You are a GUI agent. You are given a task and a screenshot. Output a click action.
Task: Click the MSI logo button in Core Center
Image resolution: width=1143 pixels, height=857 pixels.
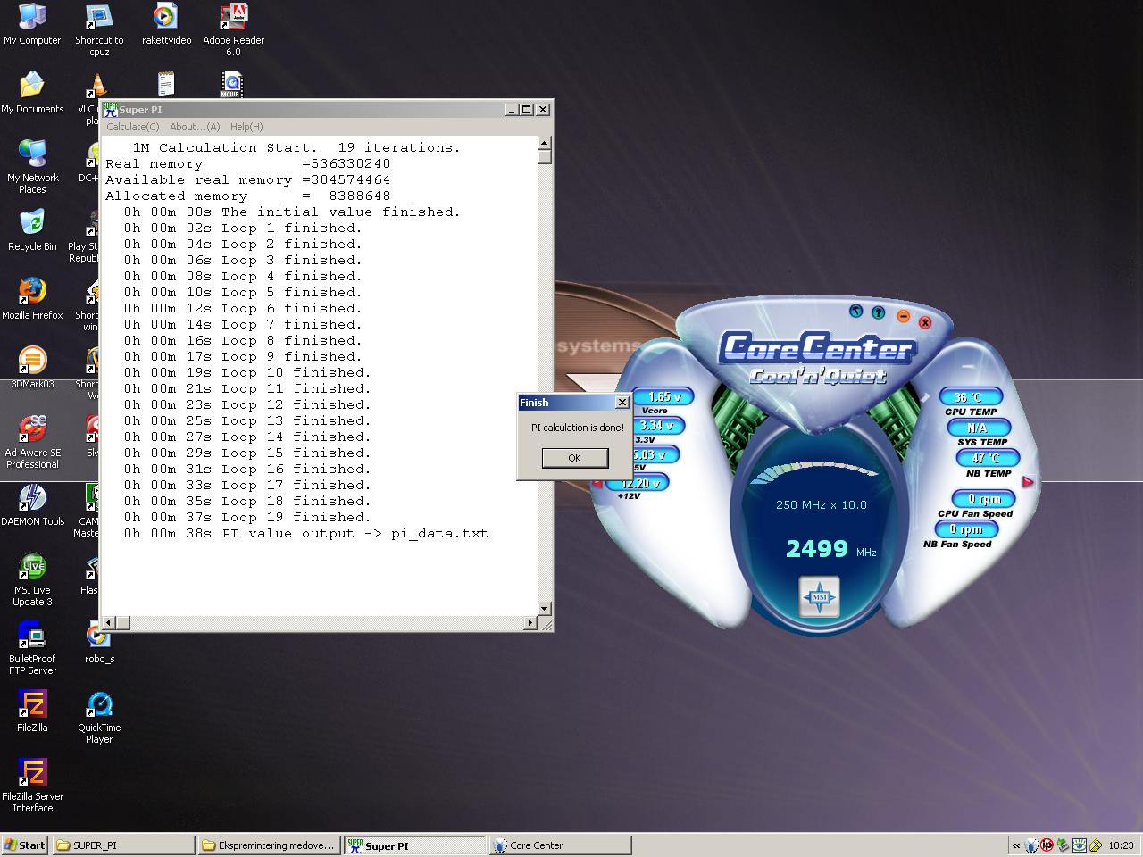click(x=820, y=597)
